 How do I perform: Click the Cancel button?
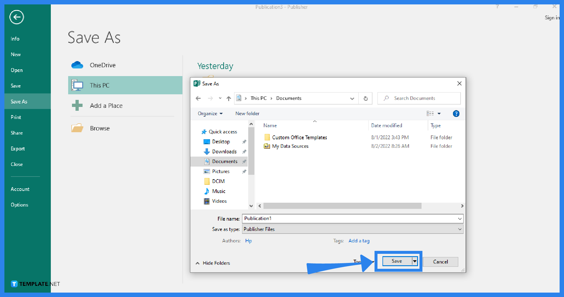pyautogui.click(x=440, y=262)
